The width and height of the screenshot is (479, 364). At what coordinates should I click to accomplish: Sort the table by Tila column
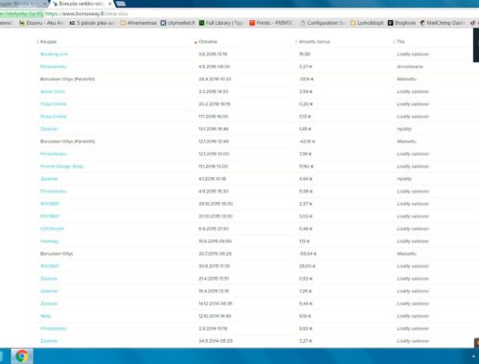[x=400, y=41]
